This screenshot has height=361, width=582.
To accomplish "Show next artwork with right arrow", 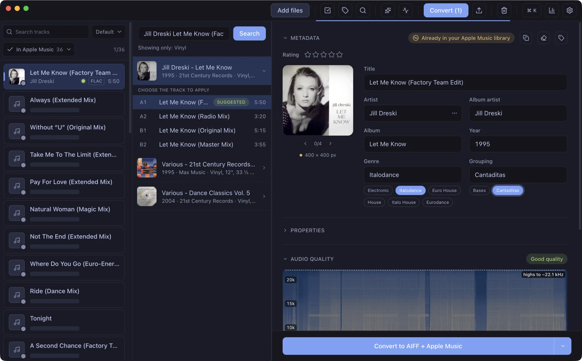I will (x=330, y=143).
